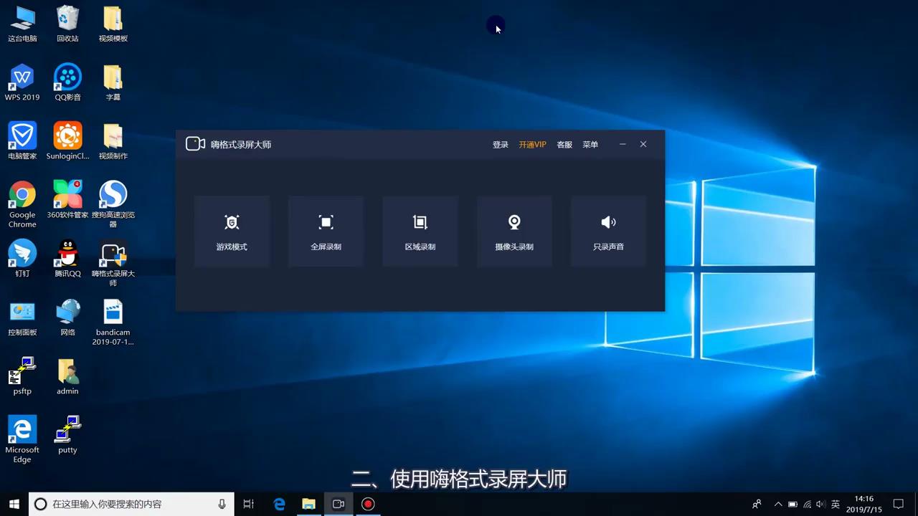This screenshot has height=516, width=918.
Task: Launch the psftp shortcut
Action: point(22,376)
